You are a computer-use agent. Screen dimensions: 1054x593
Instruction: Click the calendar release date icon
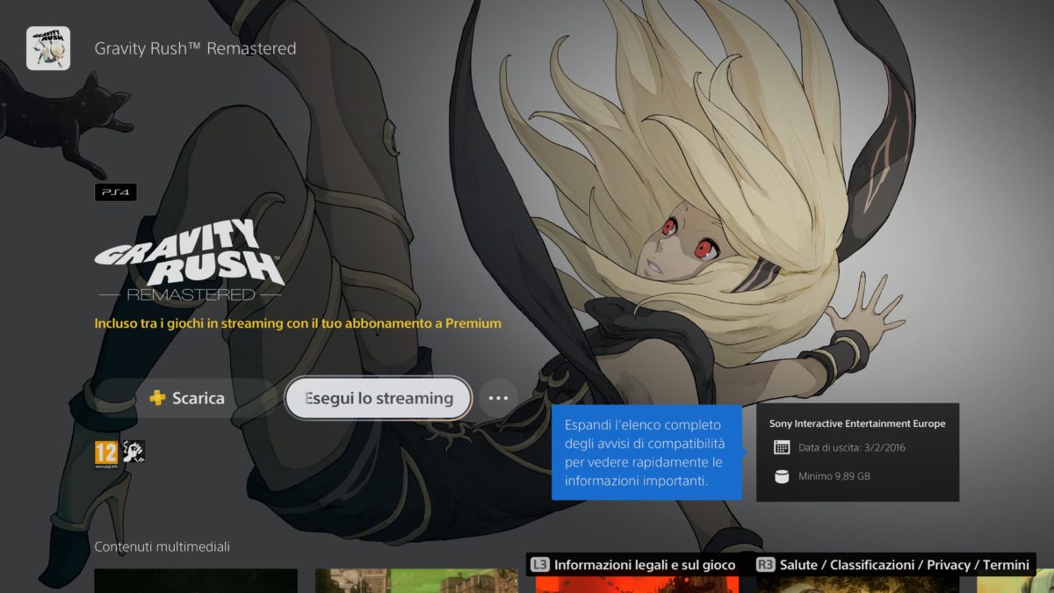(x=782, y=448)
